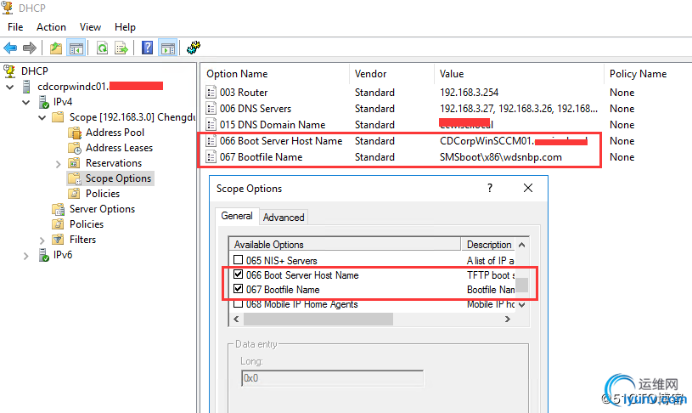692x413 pixels.
Task: Click the Export List toolbar icon
Action: click(122, 48)
